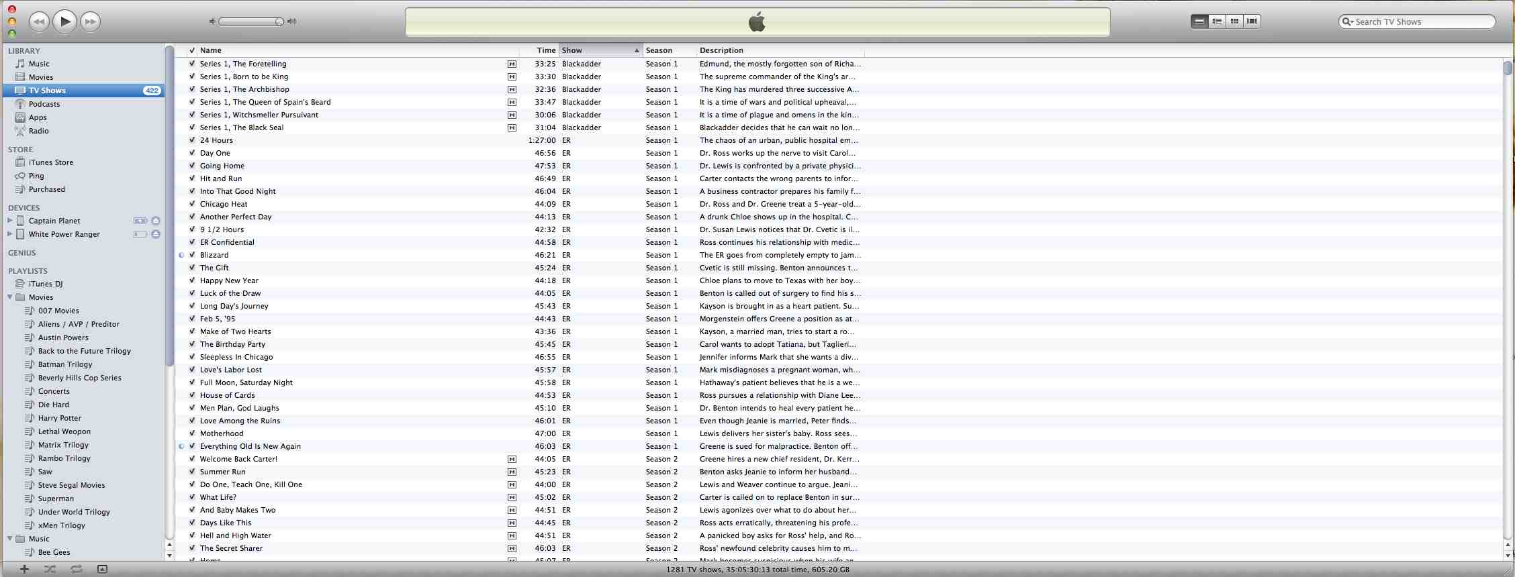1515x577 pixels.
Task: Click HD badge on Summer Run
Action: [x=512, y=472]
